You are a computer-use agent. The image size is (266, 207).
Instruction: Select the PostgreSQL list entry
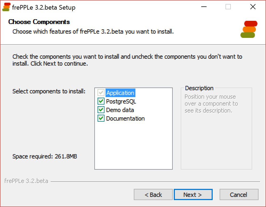[x=121, y=101]
